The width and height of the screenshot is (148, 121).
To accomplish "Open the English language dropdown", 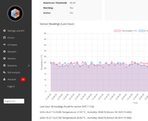I will (14, 101).
